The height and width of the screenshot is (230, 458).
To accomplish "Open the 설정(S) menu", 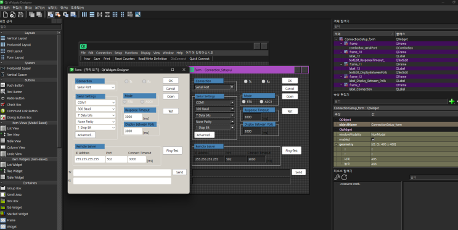I will point(52,7).
